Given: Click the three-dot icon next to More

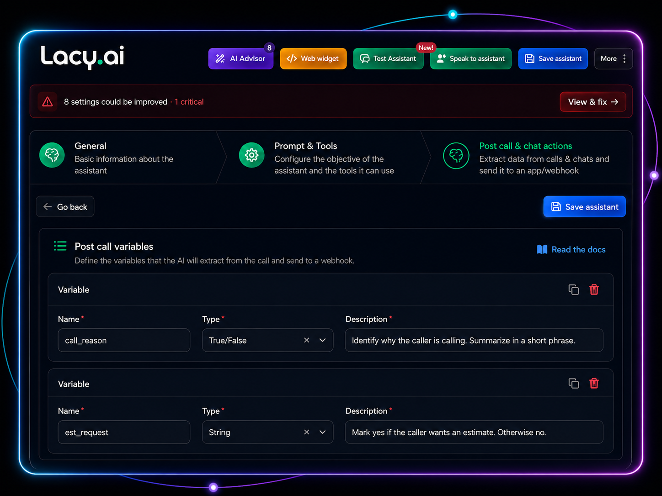Looking at the screenshot, I should 624,58.
